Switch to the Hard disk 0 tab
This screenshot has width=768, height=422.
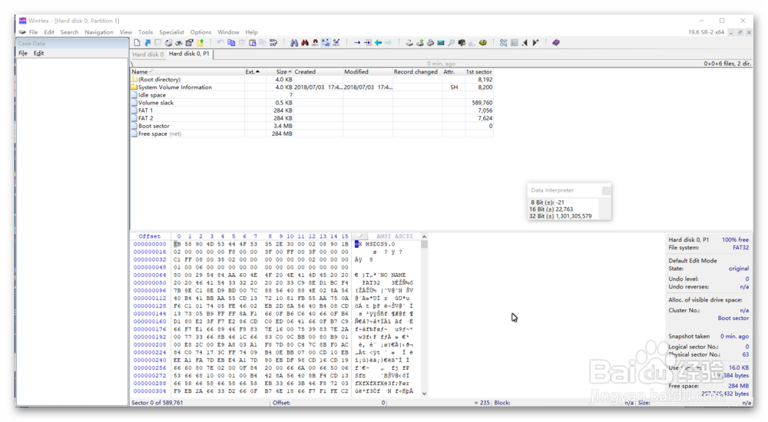pos(148,54)
